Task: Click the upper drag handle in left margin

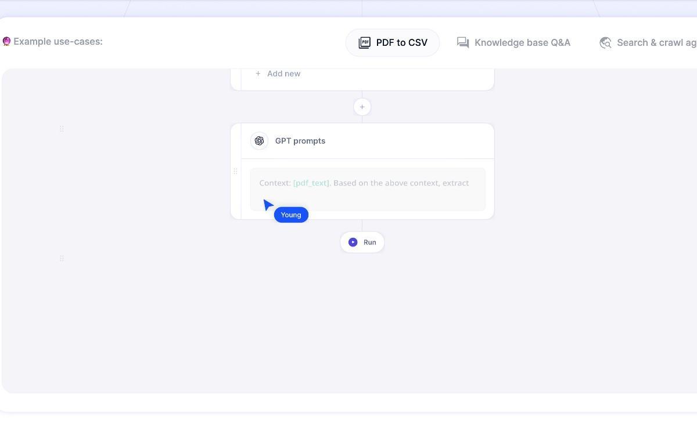Action: tap(62, 129)
